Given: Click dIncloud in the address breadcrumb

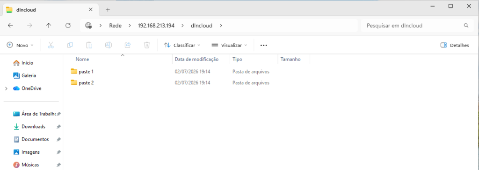Looking at the screenshot, I should pos(201,26).
